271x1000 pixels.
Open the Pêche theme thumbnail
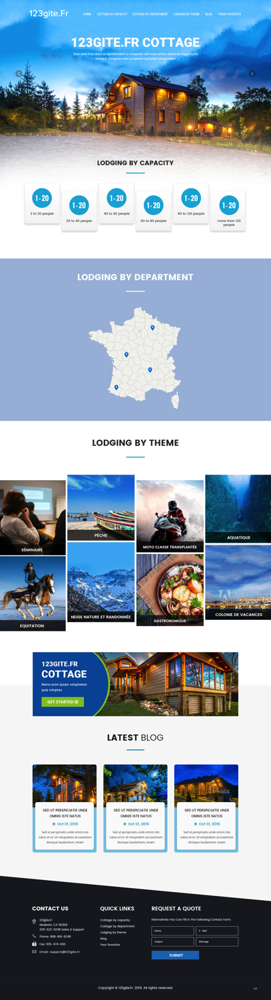101,507
